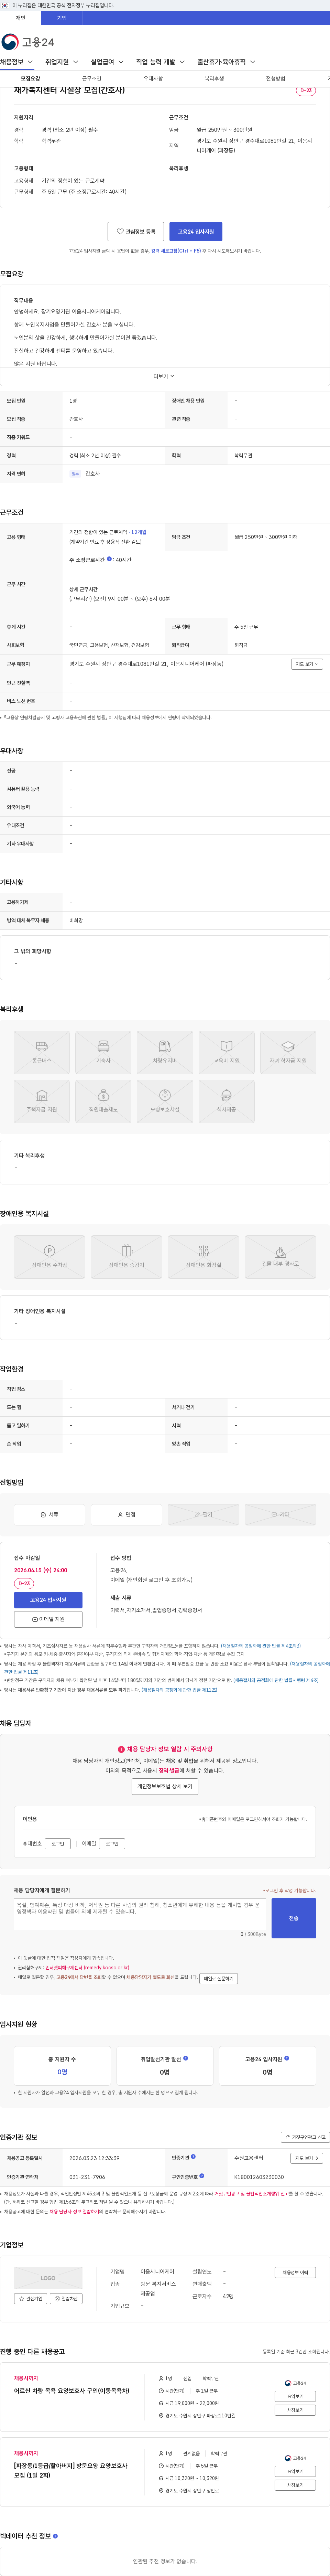Viewport: 330px width, 2576px height.
Task: Show 빅데이터 추천 정보 help icon
Action: tap(55, 2536)
